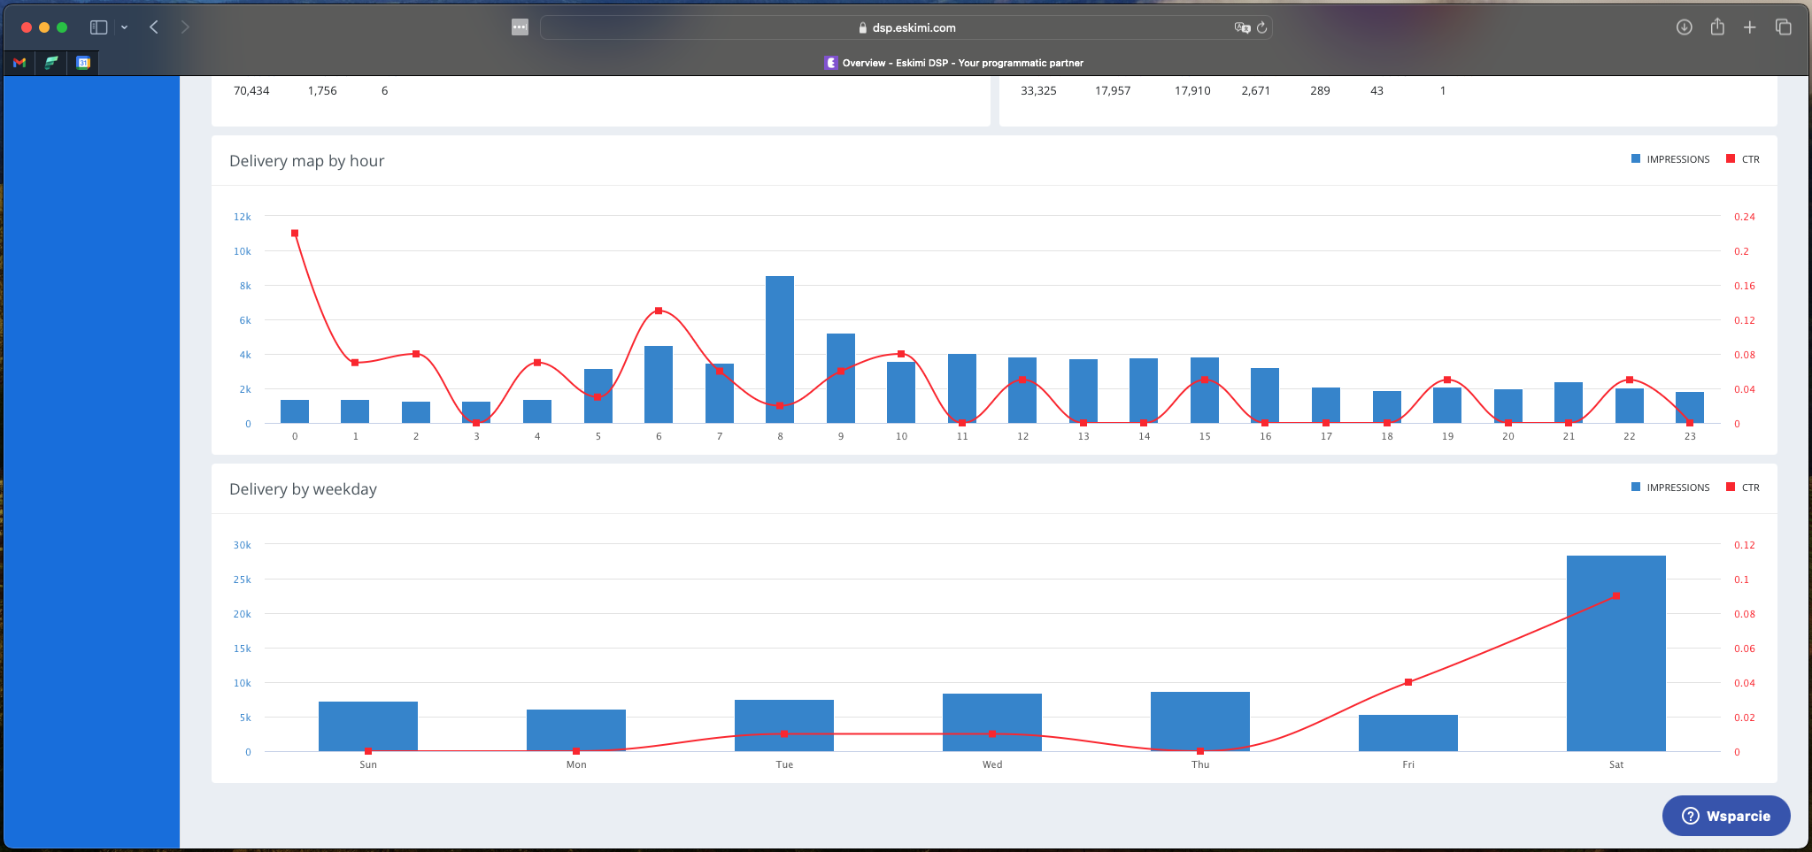Image resolution: width=1812 pixels, height=852 pixels.
Task: Click the Saturday impressions bar in weekday chart
Action: coord(1615,653)
